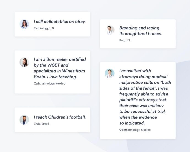The width and height of the screenshot is (190, 152).
Task: Click the "I am a Sommelier certified" line
Action: pos(60,59)
